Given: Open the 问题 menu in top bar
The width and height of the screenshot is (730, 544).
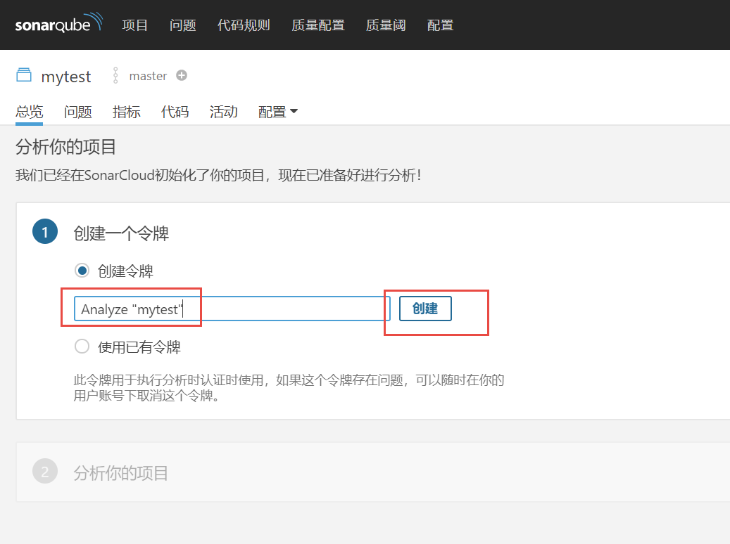Looking at the screenshot, I should click(x=183, y=25).
